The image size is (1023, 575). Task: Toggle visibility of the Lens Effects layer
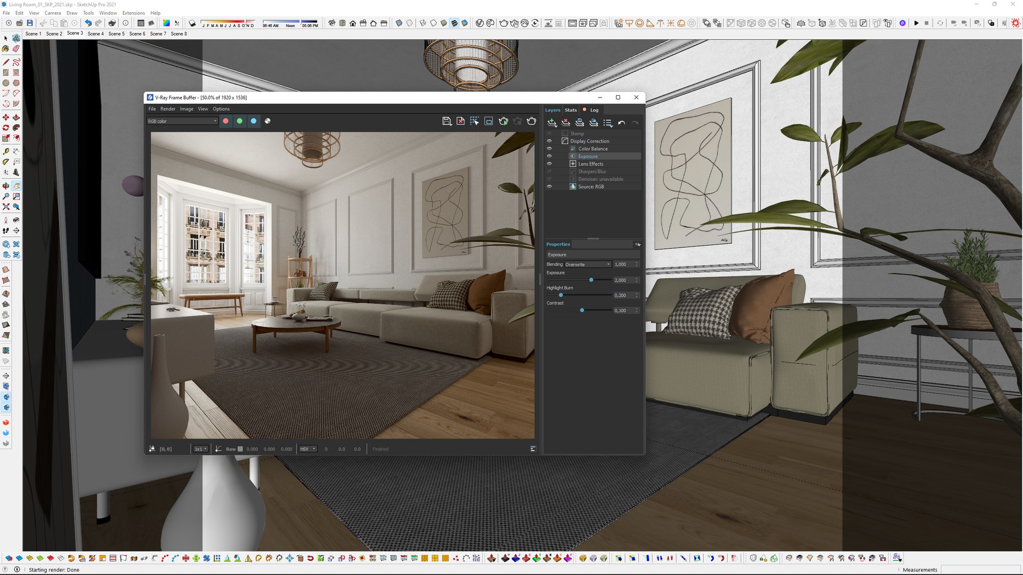point(549,164)
